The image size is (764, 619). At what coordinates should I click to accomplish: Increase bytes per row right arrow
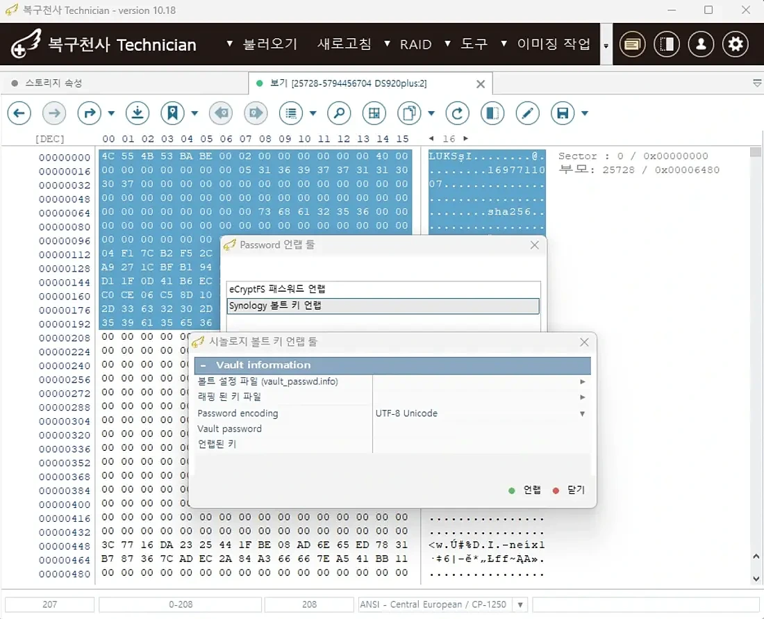click(466, 138)
